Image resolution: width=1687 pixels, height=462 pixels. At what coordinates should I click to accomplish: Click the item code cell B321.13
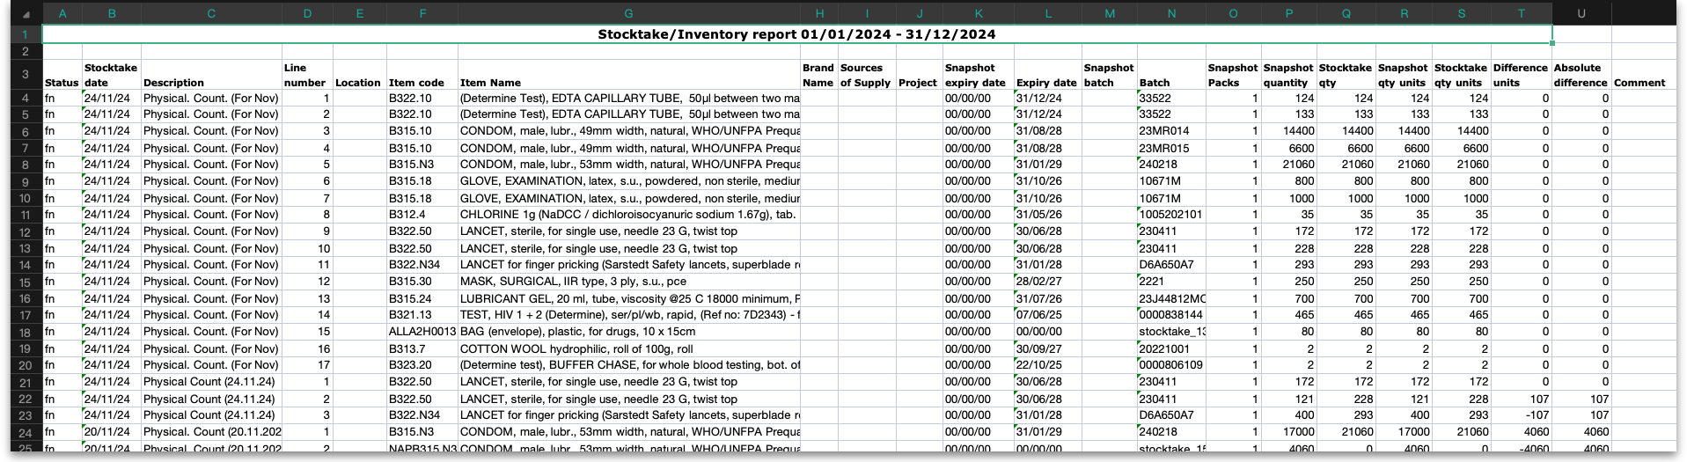(x=422, y=315)
